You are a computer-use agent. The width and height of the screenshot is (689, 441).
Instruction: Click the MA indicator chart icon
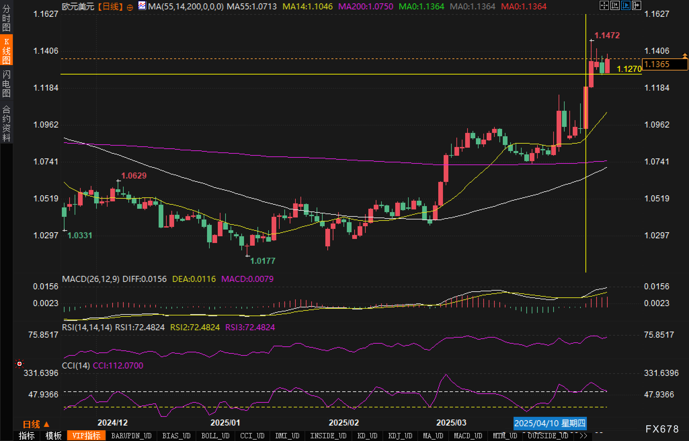(142, 6)
